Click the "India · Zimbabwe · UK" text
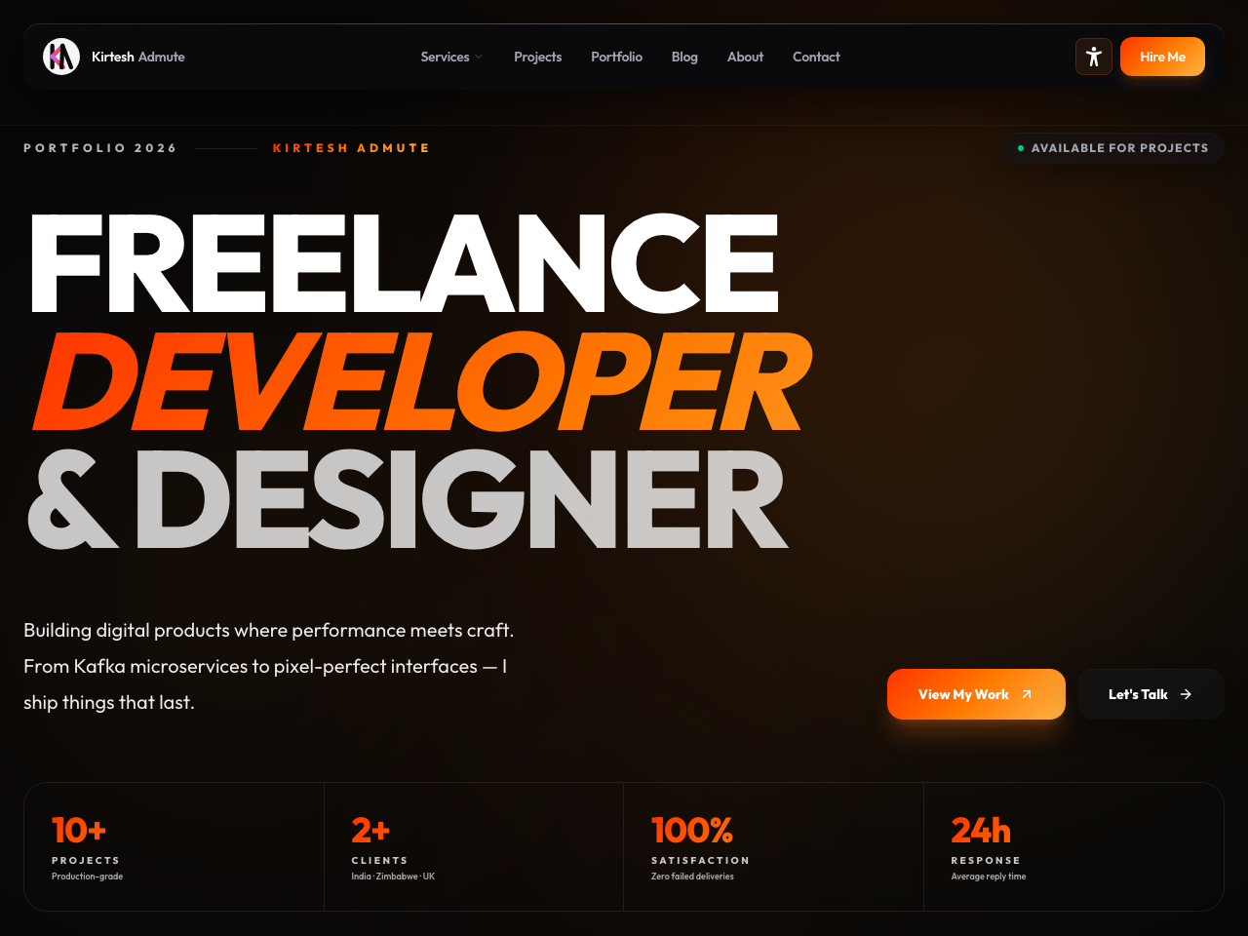Image resolution: width=1248 pixels, height=936 pixels. pyautogui.click(x=393, y=877)
